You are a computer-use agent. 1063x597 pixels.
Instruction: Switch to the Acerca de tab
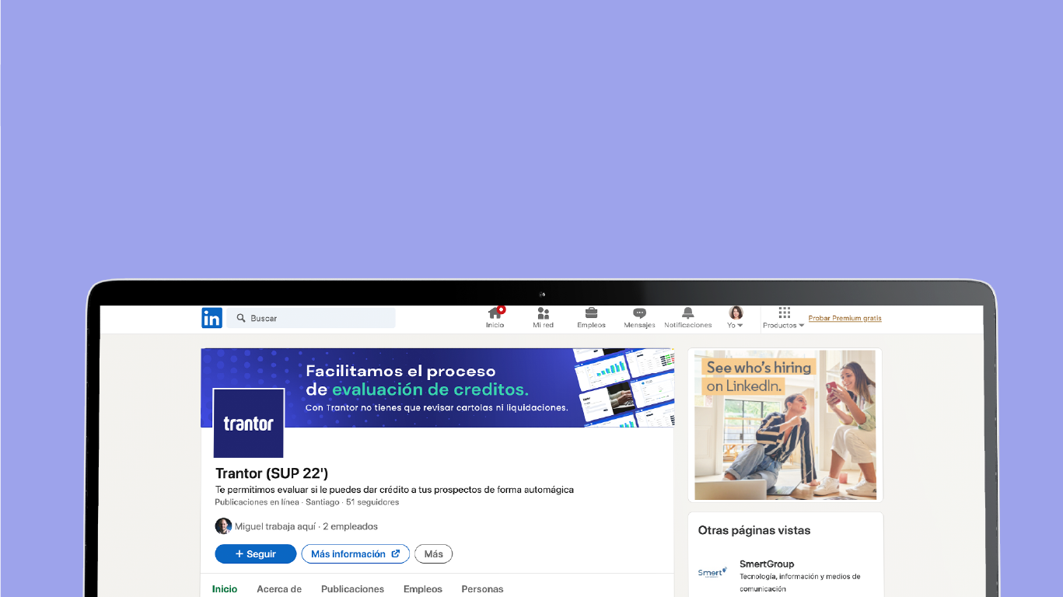279,589
